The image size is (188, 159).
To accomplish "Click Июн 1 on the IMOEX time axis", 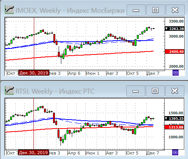I will [x=93, y=73].
